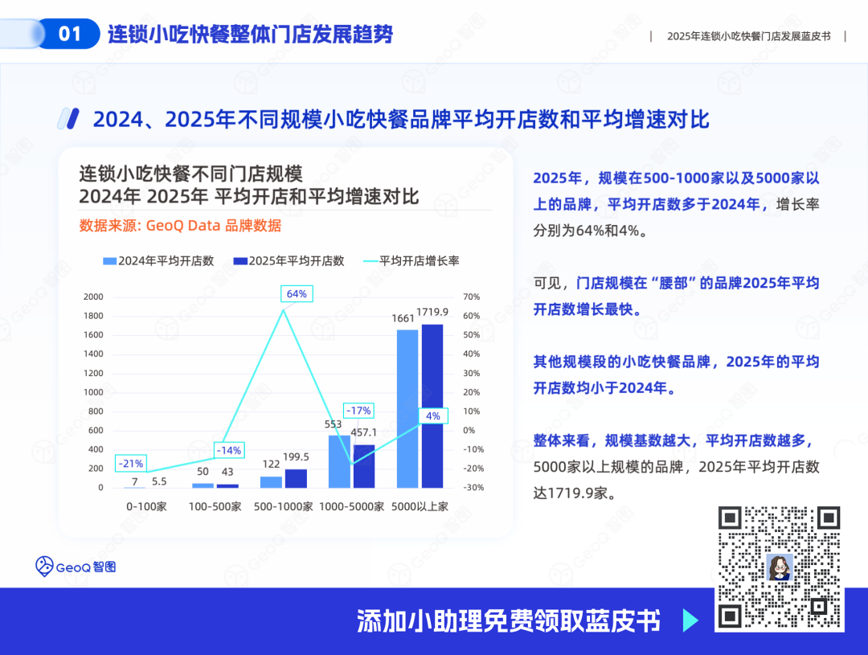This screenshot has height=655, width=868.
Task: Click the 1661 bar for 2024
Action: coord(407,408)
